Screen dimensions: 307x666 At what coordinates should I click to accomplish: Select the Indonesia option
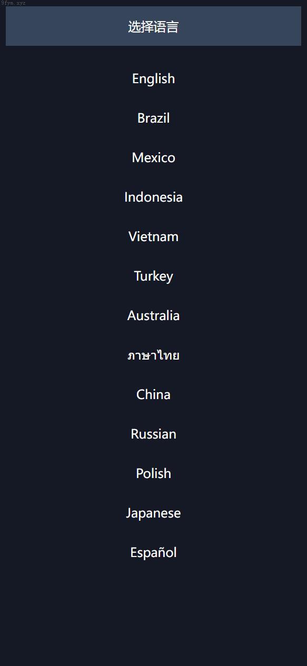(153, 197)
